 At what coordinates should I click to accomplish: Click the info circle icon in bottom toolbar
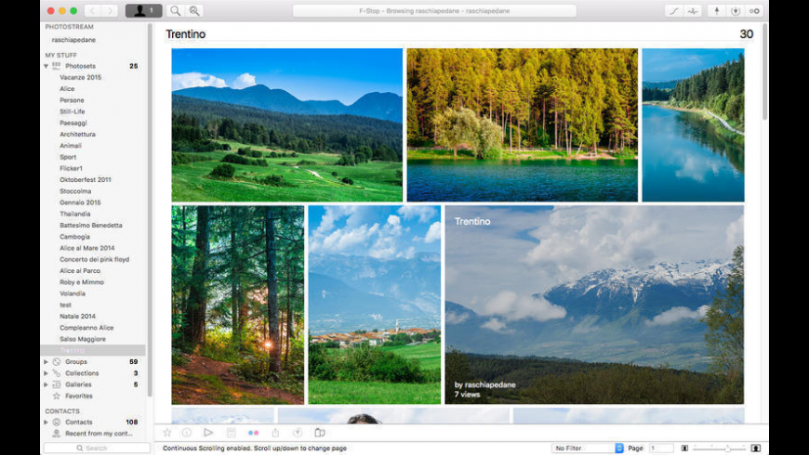click(x=187, y=433)
